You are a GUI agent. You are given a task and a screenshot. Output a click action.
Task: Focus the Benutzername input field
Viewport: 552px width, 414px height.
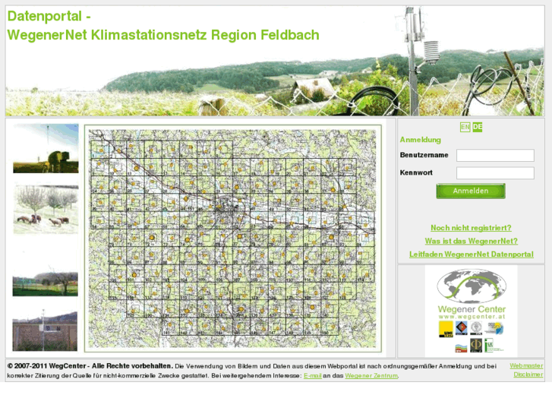495,156
